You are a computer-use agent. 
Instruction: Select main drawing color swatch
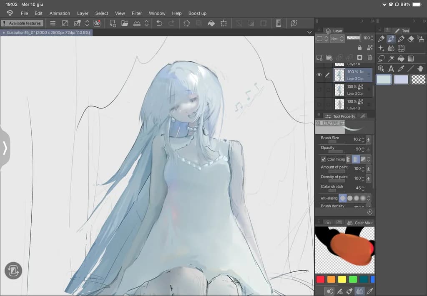coord(384,79)
